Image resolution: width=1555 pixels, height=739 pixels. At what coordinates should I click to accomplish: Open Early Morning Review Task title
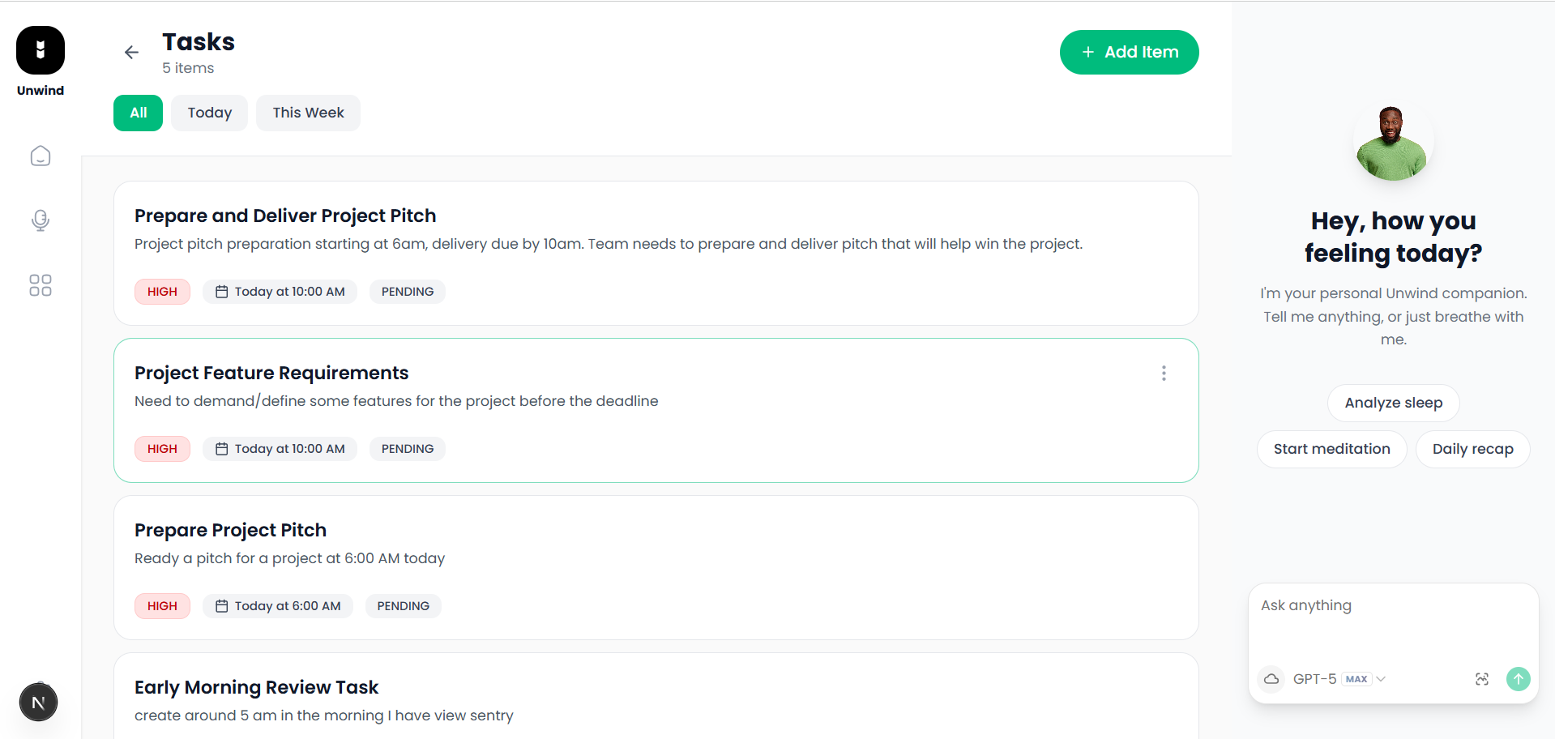(256, 687)
